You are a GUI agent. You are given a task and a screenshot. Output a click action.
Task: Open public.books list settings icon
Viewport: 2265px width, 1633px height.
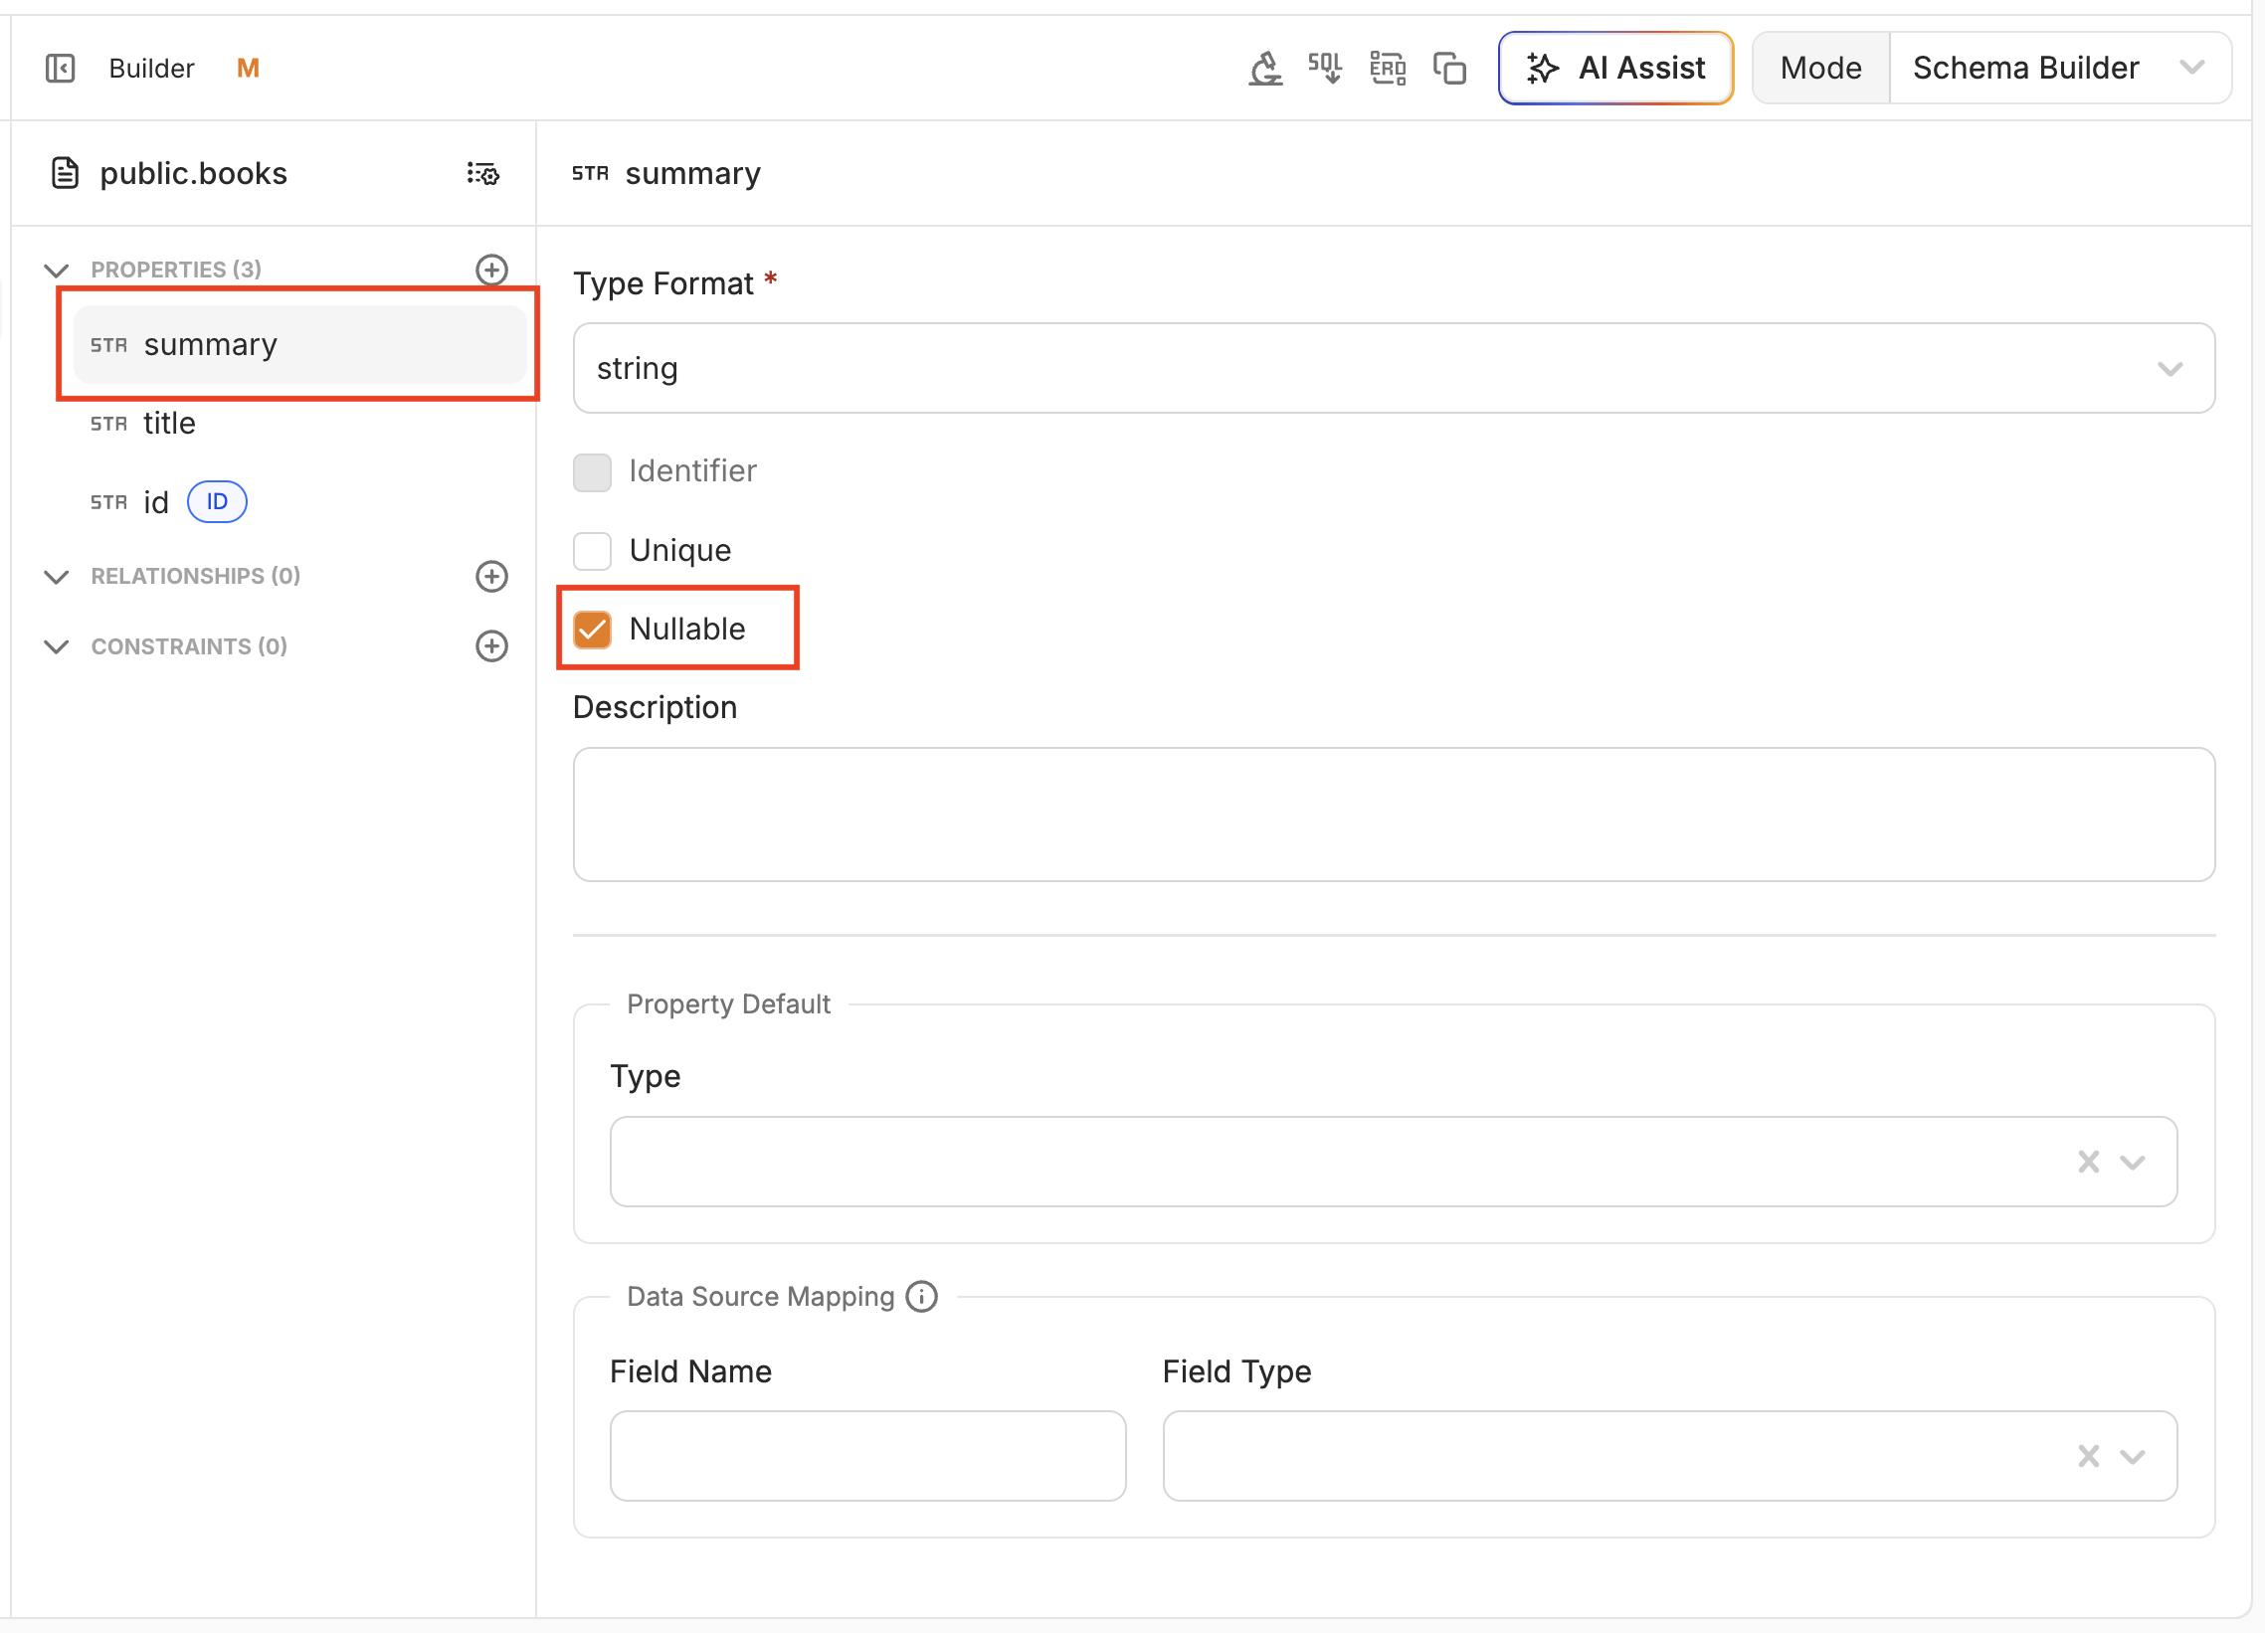tap(483, 174)
